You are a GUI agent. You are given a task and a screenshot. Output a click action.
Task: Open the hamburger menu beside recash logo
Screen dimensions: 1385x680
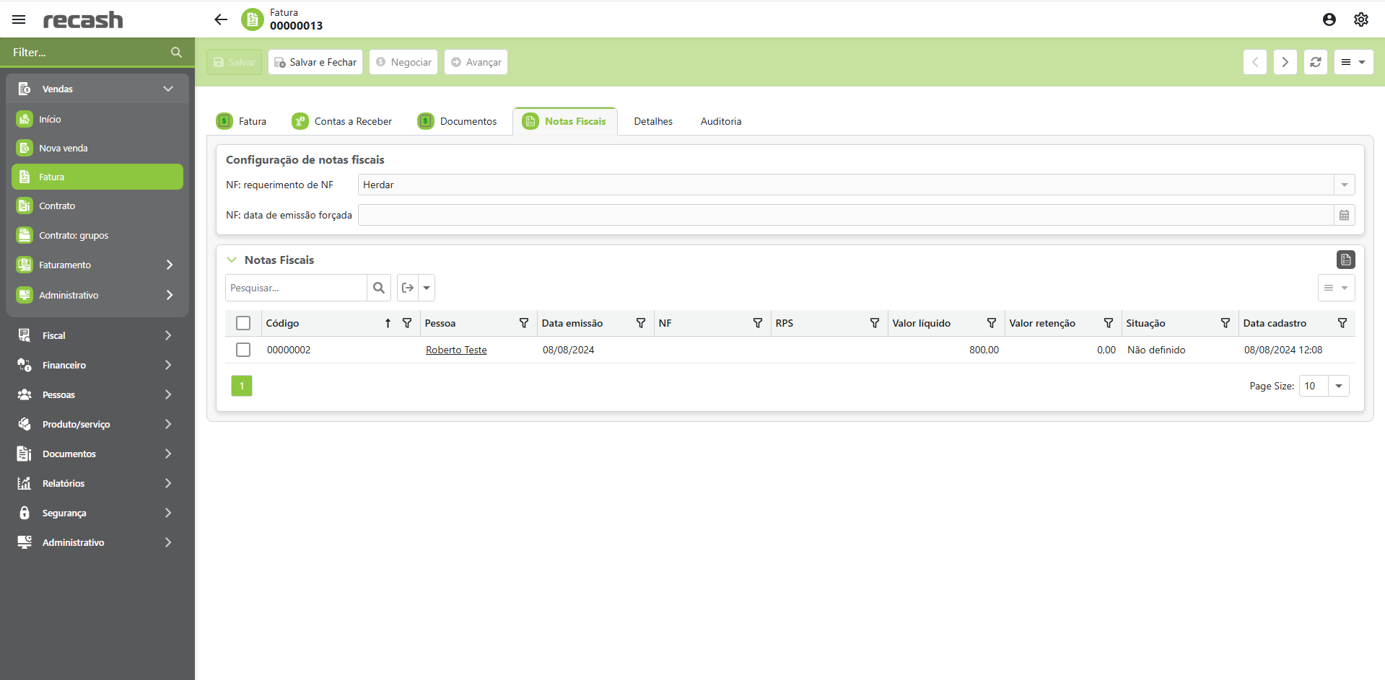tap(19, 19)
